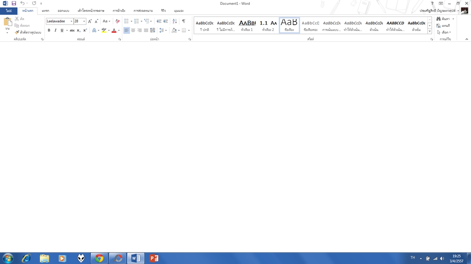Save the document with the floppy disk icon
Image resolution: width=471 pixels, height=264 pixels.
tap(14, 4)
